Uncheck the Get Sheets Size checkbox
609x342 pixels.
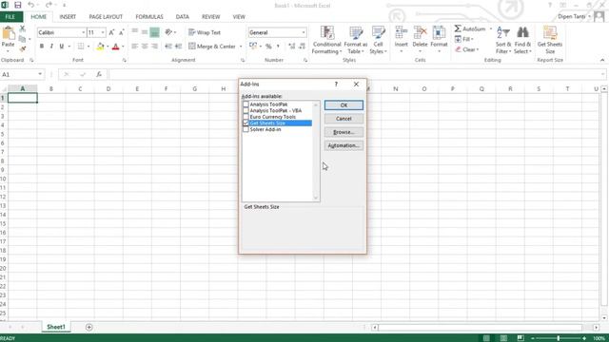point(246,123)
